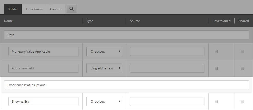Open type dropdown for Show as Era
The height and width of the screenshot is (110, 253).
(104, 102)
